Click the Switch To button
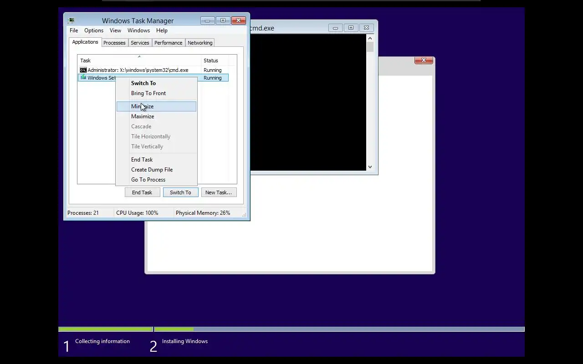This screenshot has height=364, width=583. (x=180, y=192)
